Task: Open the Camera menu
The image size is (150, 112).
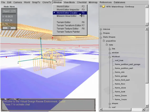Action: click(x=18, y=2)
